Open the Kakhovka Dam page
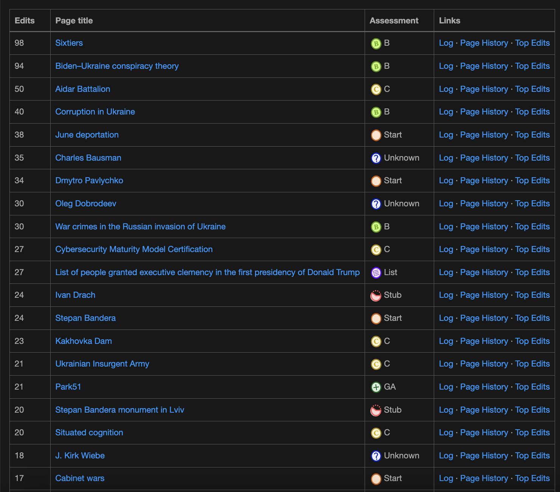Screen dimensions: 560x492 84,341
